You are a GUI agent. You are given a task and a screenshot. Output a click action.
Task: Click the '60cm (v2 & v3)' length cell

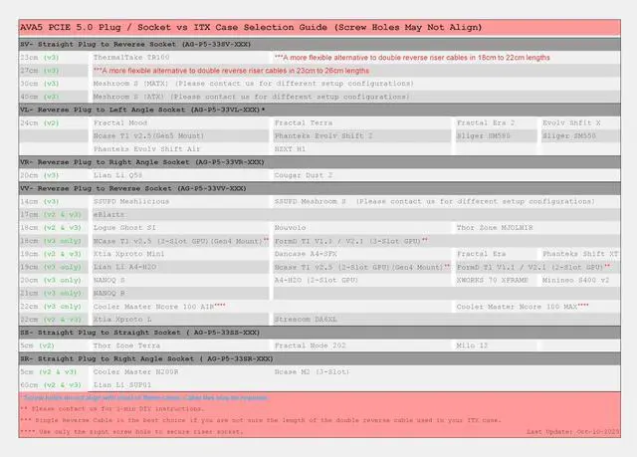pyautogui.click(x=51, y=384)
